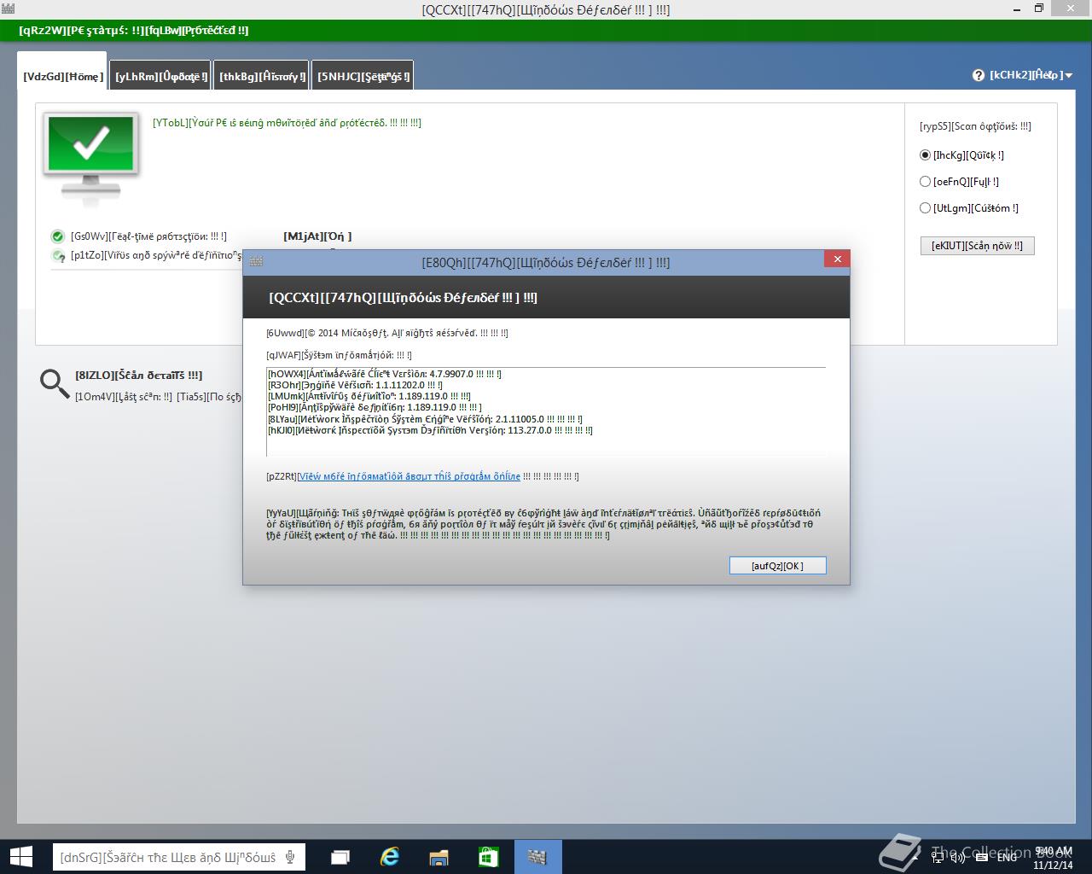Viewport: 1092px width, 874px height.
Task: Click Network Inspection System Definition Version 113.27.0.0
Action: [430, 430]
